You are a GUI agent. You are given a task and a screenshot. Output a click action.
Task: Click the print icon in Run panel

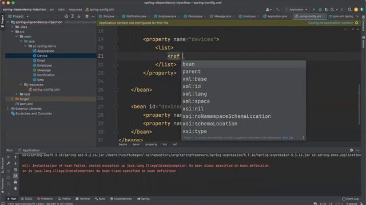tap(15, 182)
